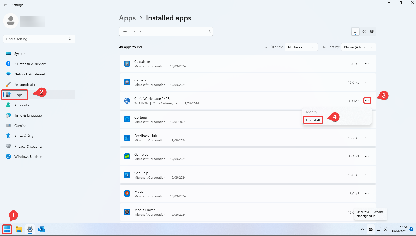
Task: Switch installed apps to grid view
Action: [x=364, y=31]
